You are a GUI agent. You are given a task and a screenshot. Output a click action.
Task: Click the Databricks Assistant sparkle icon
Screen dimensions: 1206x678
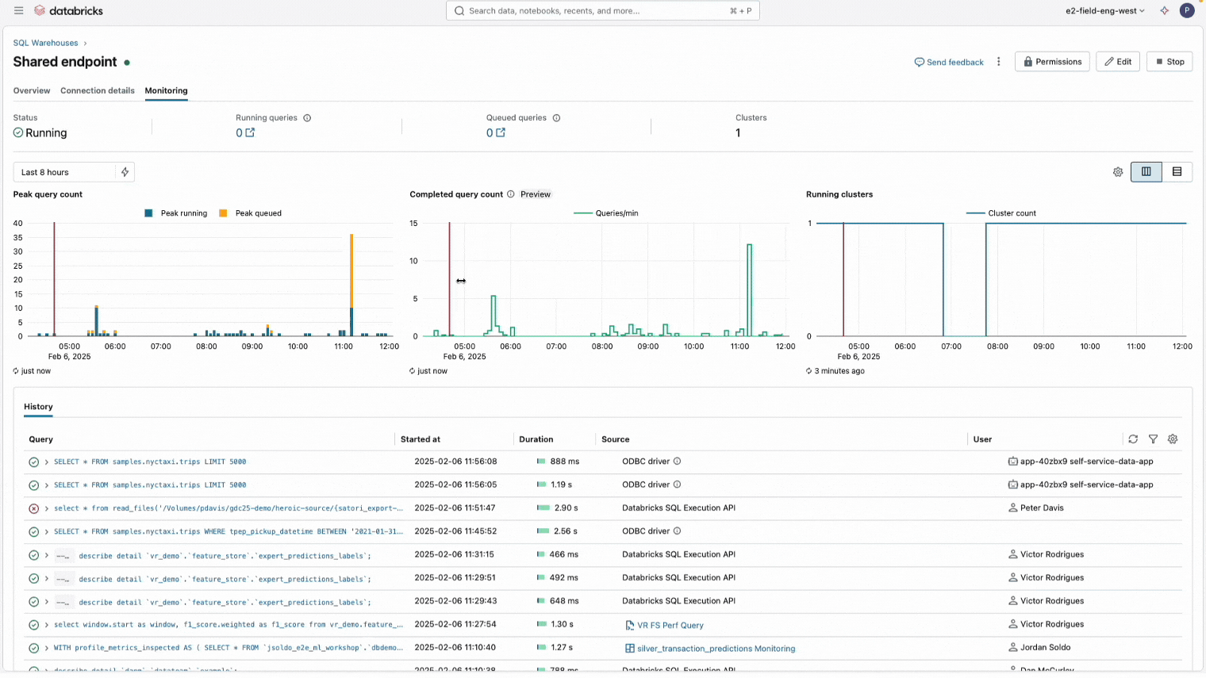coord(1164,11)
